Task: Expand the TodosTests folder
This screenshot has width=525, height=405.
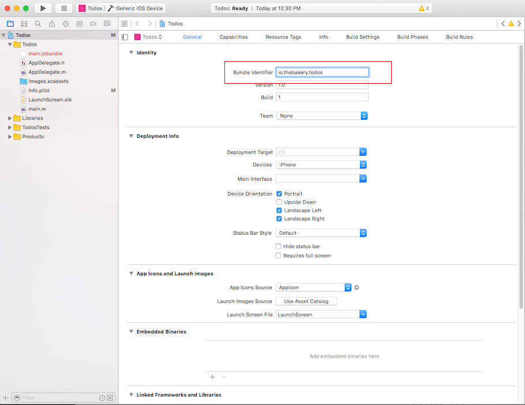Action: click(10, 127)
